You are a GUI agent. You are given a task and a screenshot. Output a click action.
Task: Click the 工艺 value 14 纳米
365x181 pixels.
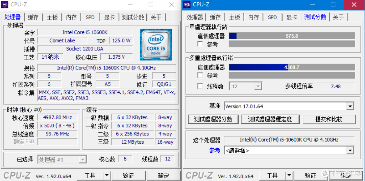(50, 57)
